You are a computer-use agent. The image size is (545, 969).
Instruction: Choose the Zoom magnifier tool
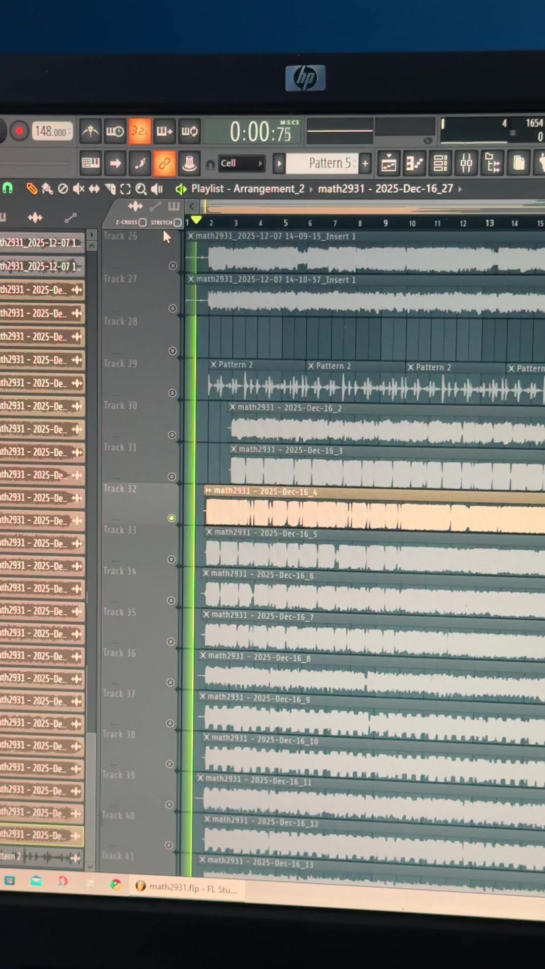point(141,189)
